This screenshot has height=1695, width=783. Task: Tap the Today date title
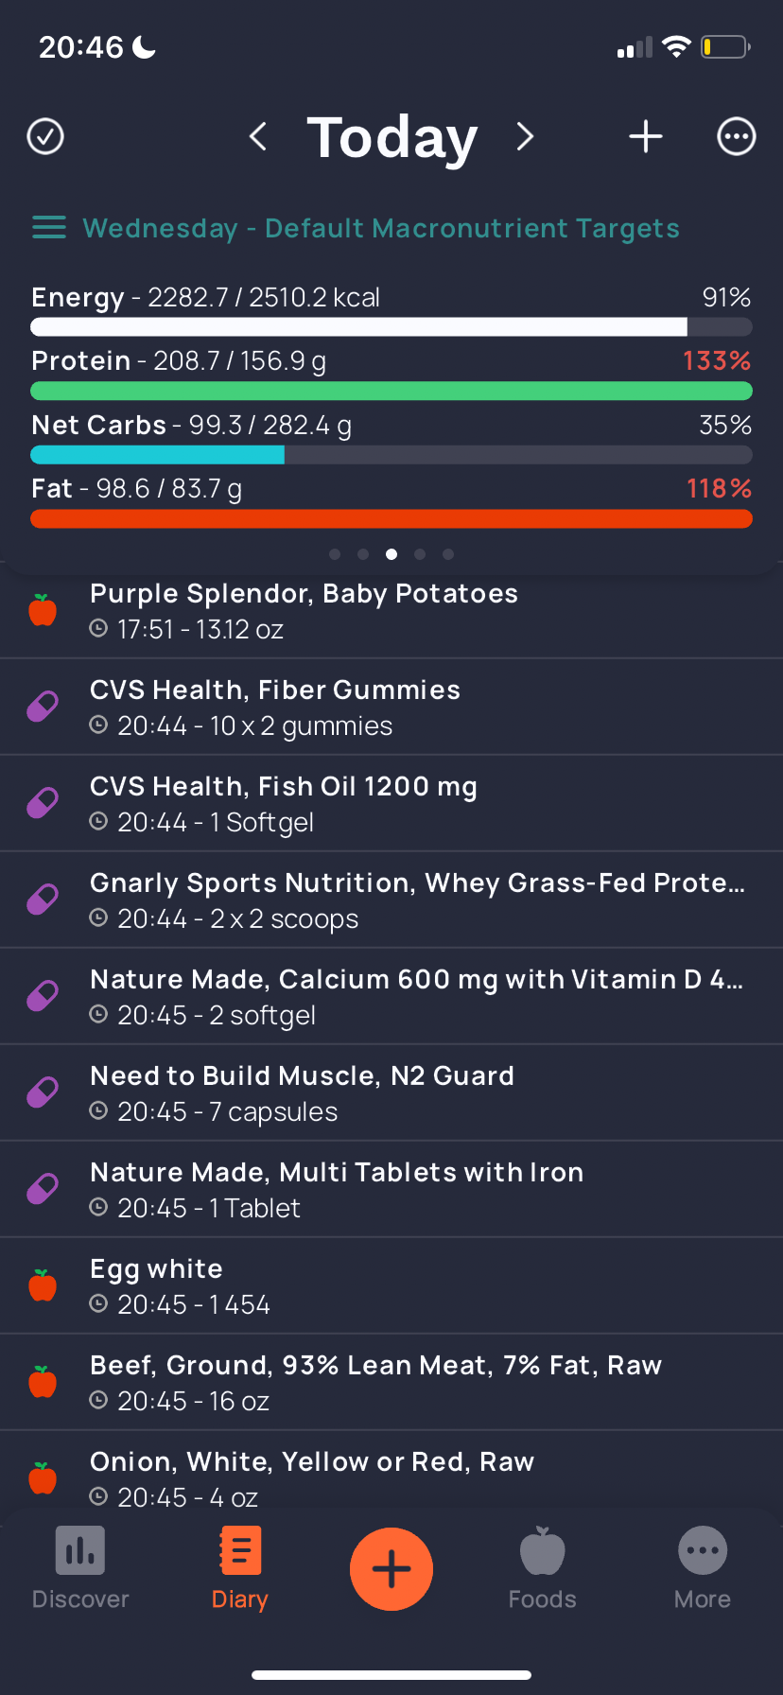[391, 137]
